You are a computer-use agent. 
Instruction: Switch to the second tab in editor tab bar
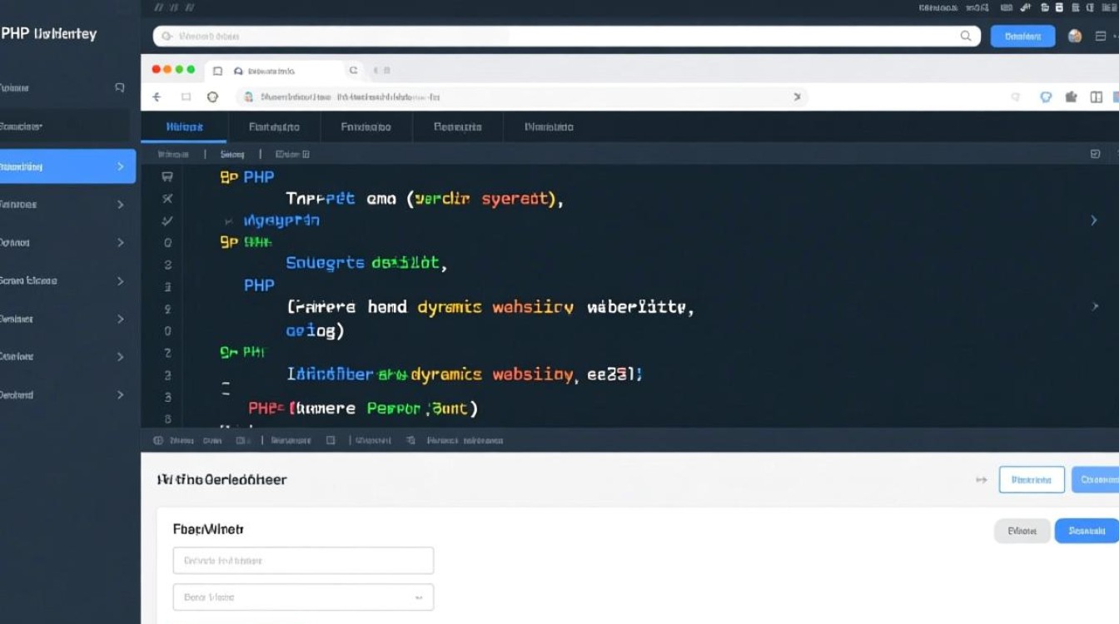coord(274,127)
